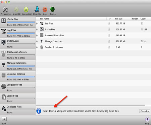
Task: Click the Rescan radar icon
Action: tap(52, 9)
